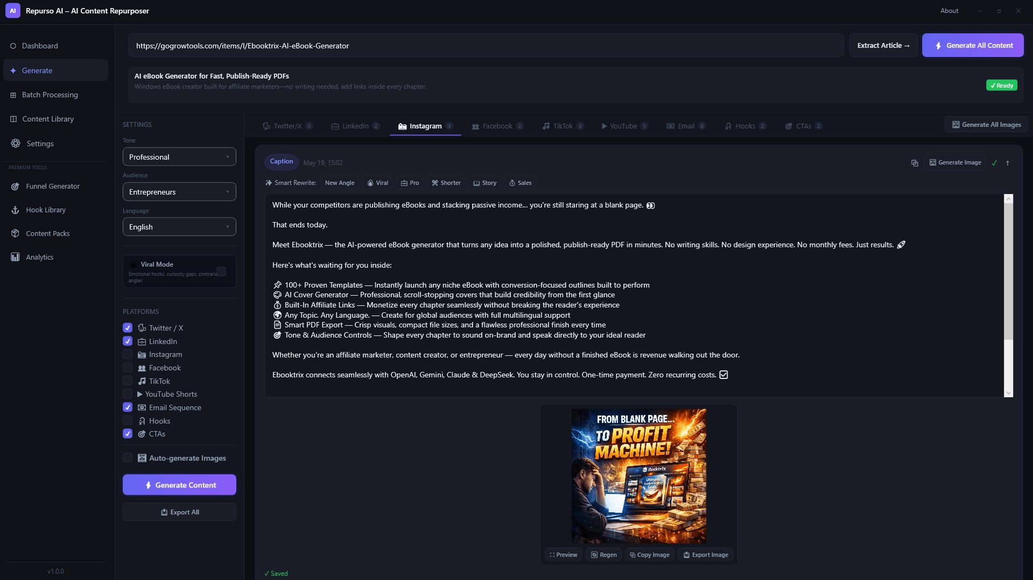Check the Hooks platform checkbox
The image size is (1033, 580).
(128, 421)
